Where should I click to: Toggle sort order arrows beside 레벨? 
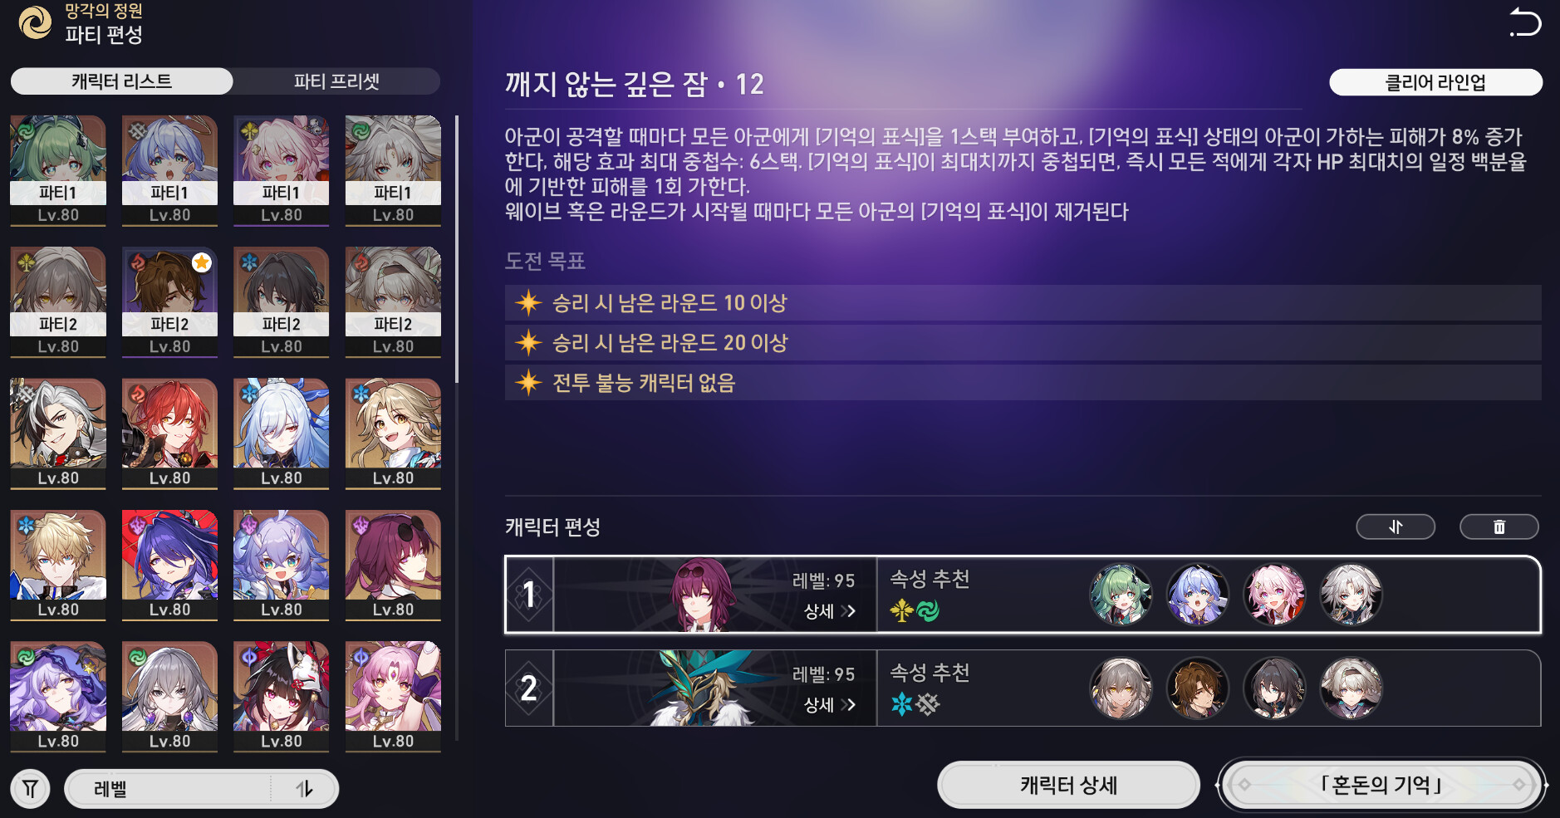[304, 788]
